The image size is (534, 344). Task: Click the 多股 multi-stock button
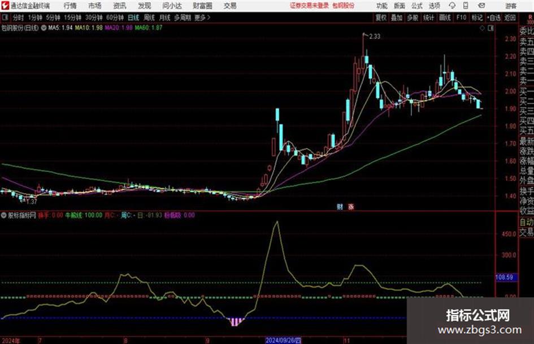pyautogui.click(x=413, y=18)
